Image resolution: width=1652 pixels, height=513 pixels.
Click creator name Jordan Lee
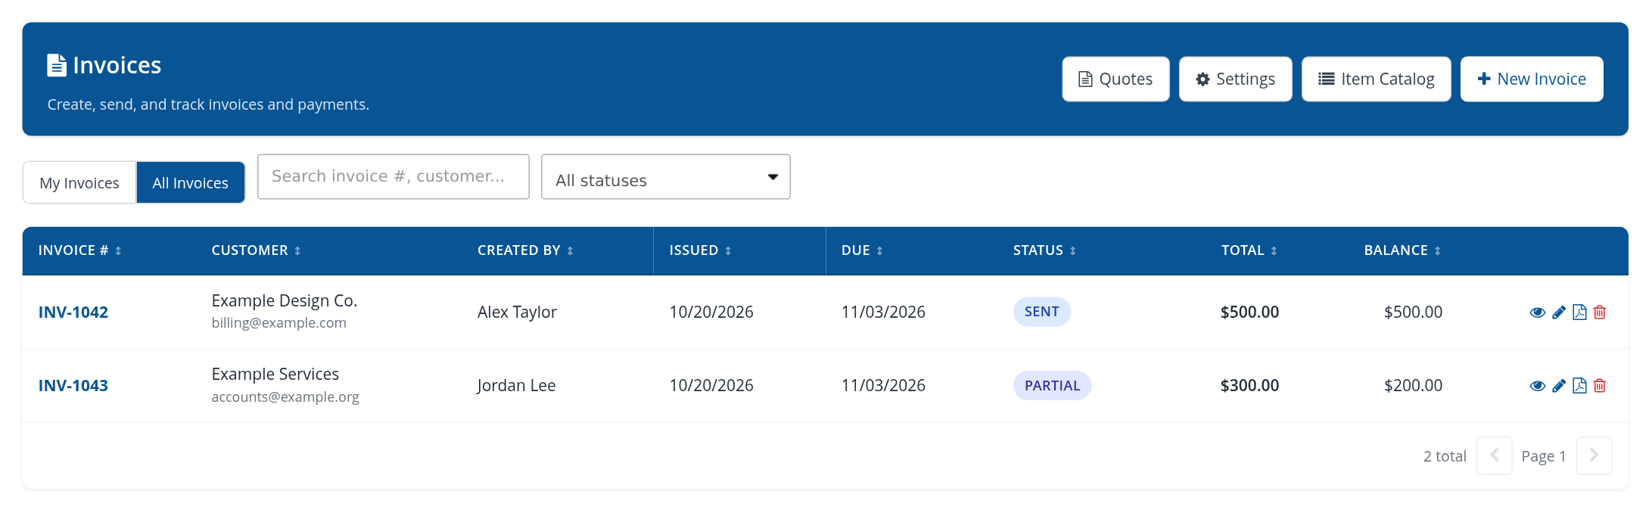coord(516,385)
